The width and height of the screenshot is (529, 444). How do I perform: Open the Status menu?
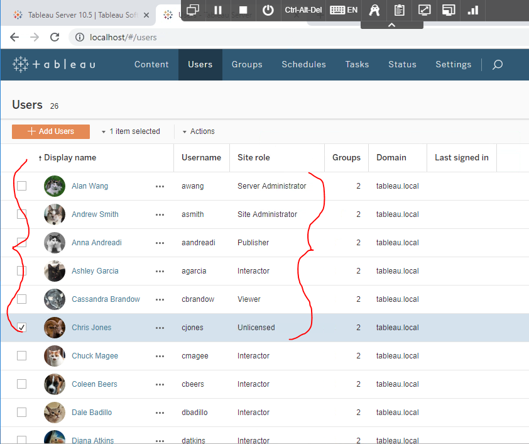point(402,64)
